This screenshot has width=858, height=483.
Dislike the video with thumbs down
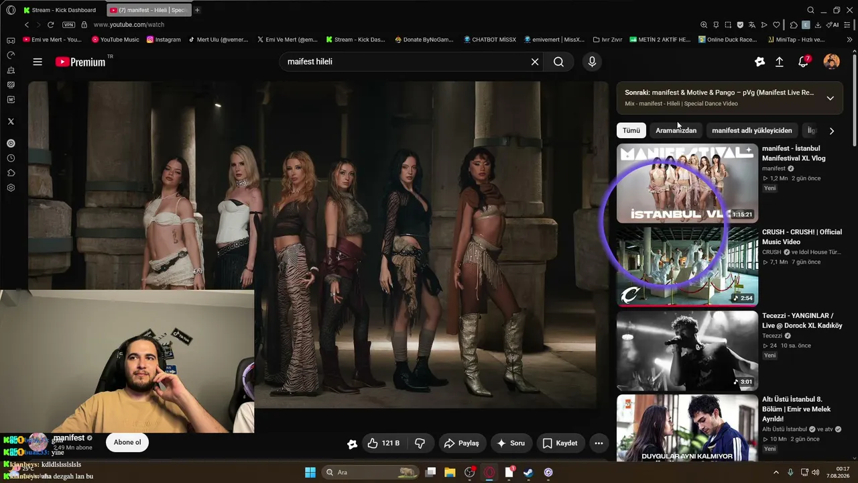[420, 443]
